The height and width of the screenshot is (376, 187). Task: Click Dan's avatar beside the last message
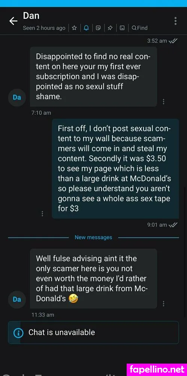tap(17, 300)
